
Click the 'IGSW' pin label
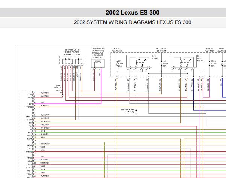[29, 120]
